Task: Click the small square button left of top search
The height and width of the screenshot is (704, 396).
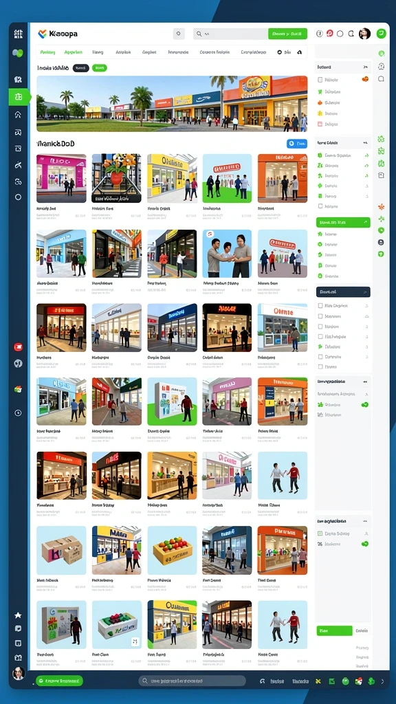Action: [179, 34]
